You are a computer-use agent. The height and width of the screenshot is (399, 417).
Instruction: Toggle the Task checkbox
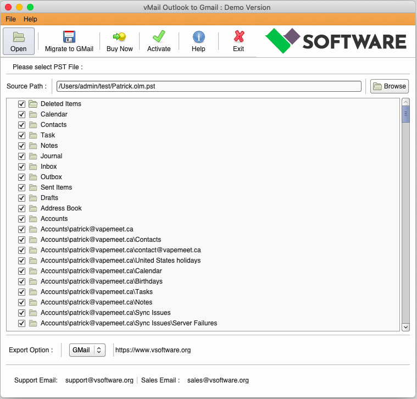coord(21,135)
